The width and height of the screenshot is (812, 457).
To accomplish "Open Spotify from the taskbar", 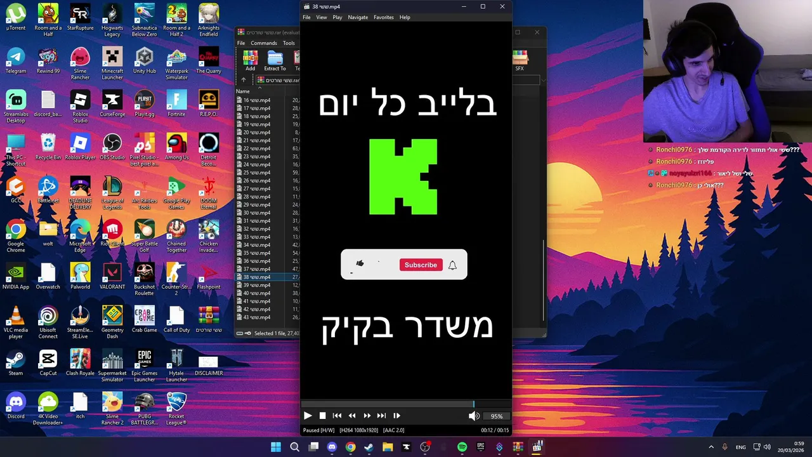I will click(462, 447).
